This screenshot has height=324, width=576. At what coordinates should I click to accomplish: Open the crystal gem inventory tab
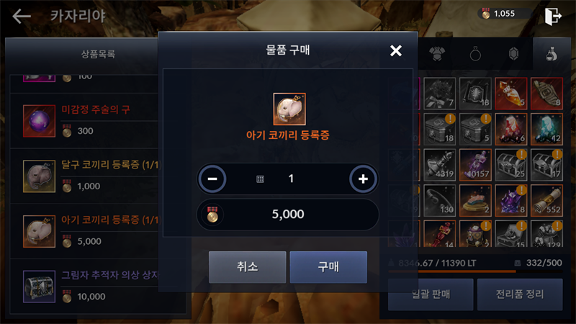tap(513, 54)
